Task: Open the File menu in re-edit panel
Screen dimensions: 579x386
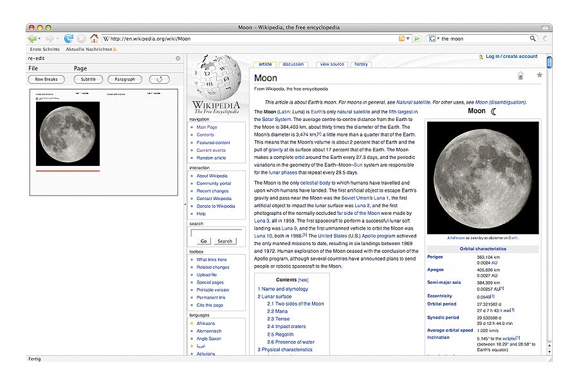Action: pos(33,68)
